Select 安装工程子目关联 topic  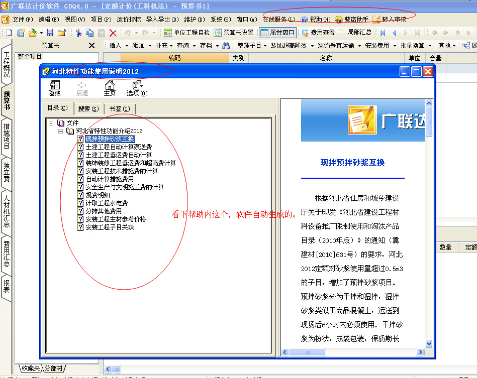pos(110,227)
